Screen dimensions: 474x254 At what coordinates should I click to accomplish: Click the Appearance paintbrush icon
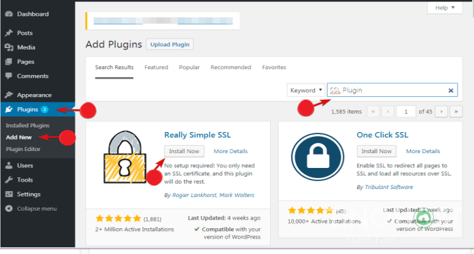(9, 95)
